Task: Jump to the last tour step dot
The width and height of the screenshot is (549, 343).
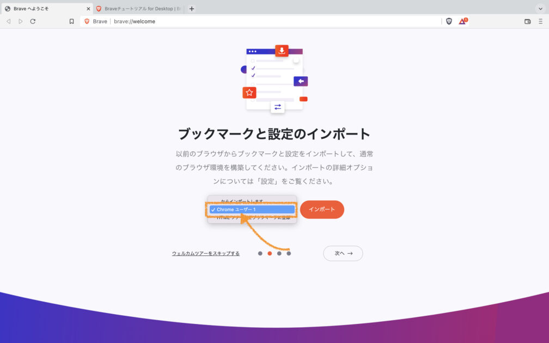Action: pos(289,253)
